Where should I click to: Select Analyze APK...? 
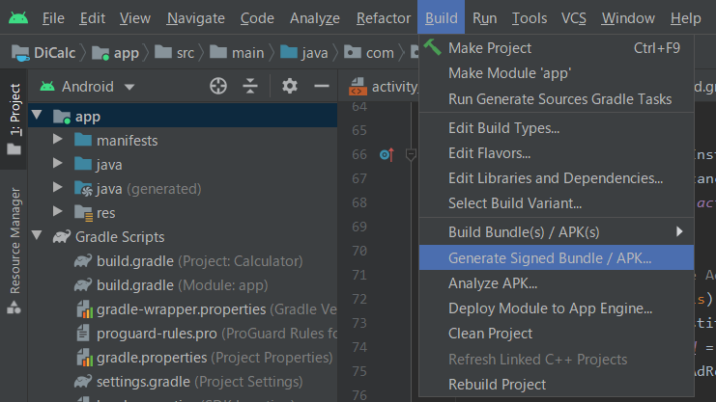[x=557, y=283]
